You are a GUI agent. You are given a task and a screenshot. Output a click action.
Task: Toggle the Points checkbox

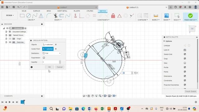(185, 72)
